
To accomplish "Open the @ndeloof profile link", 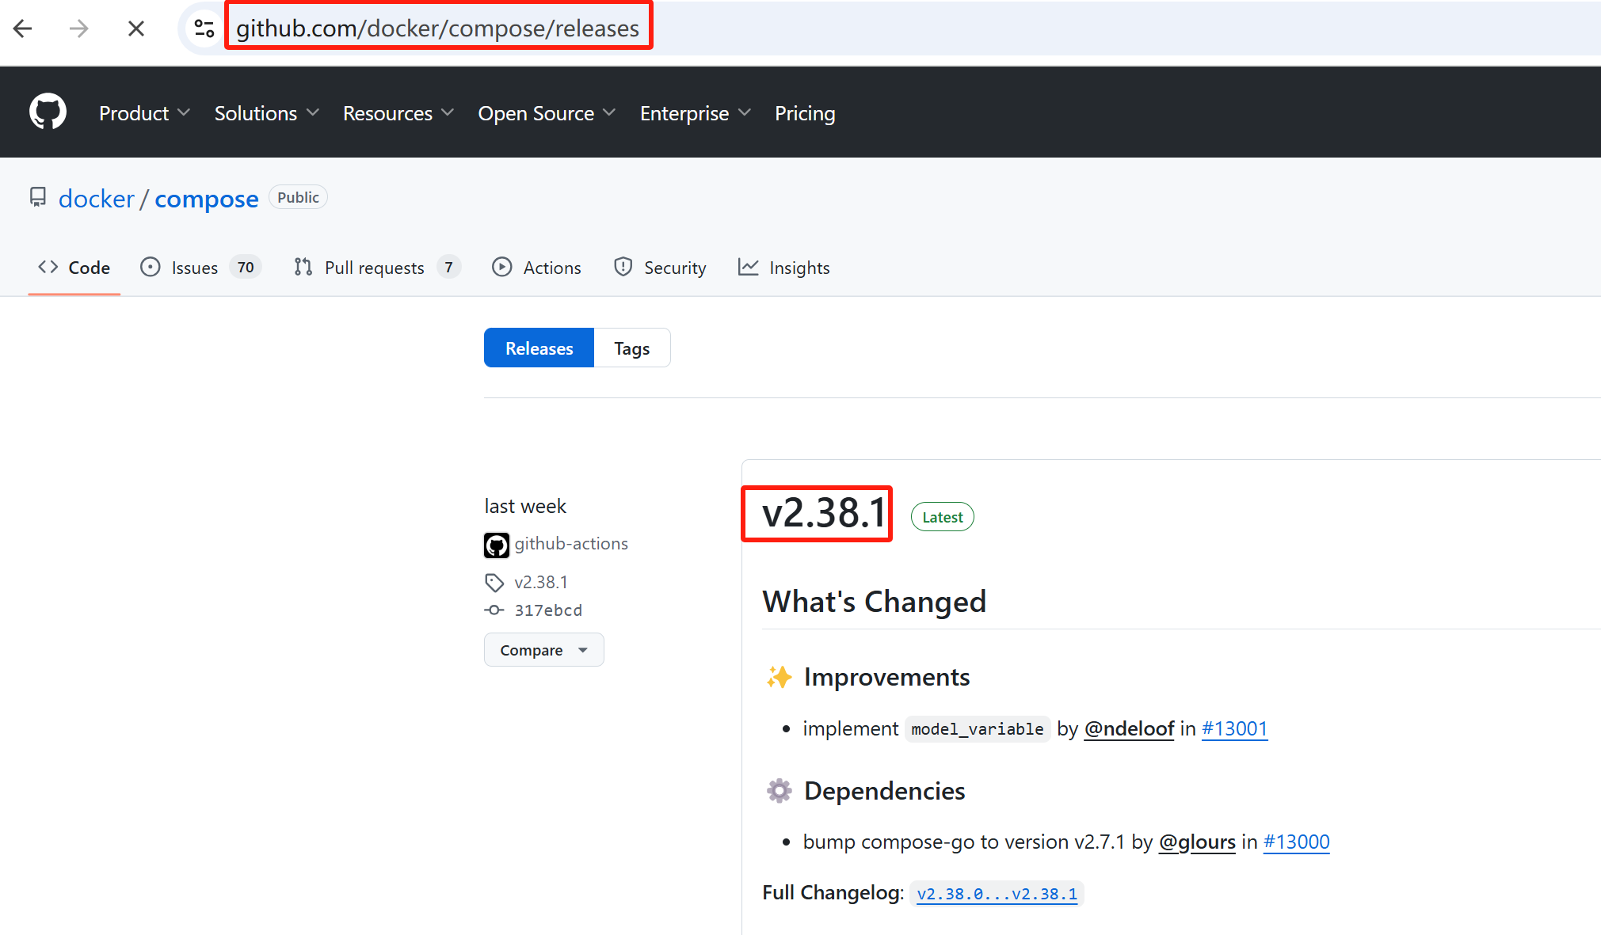I will 1129,728.
